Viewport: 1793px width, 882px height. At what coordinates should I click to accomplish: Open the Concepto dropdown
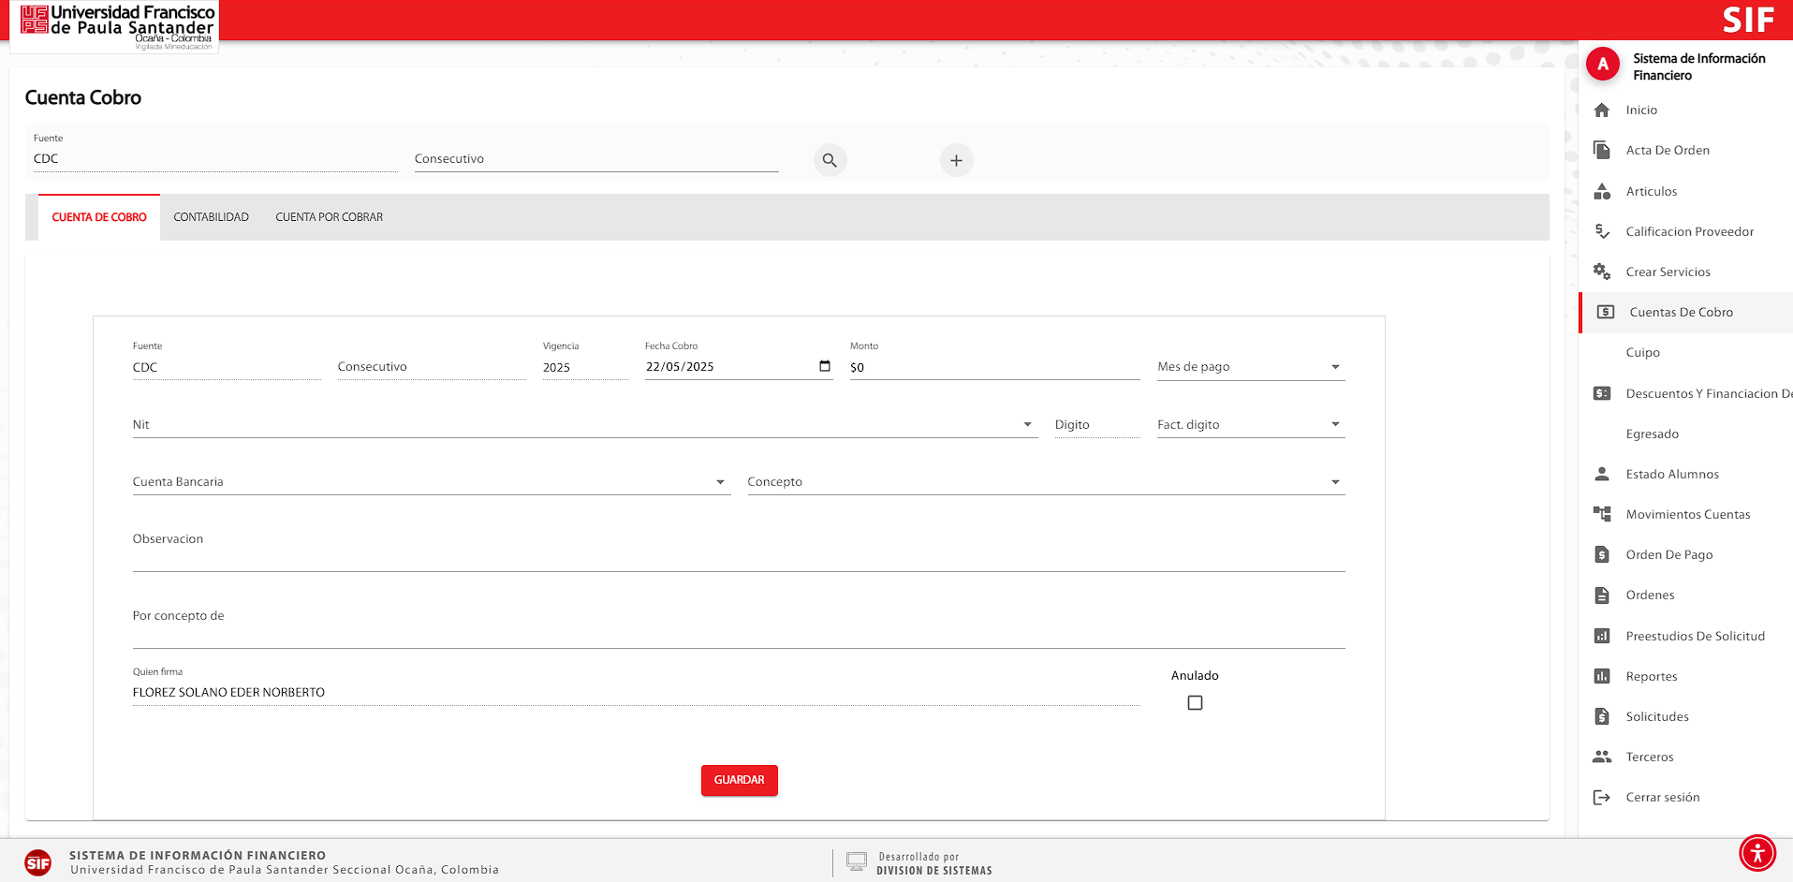(x=1046, y=482)
